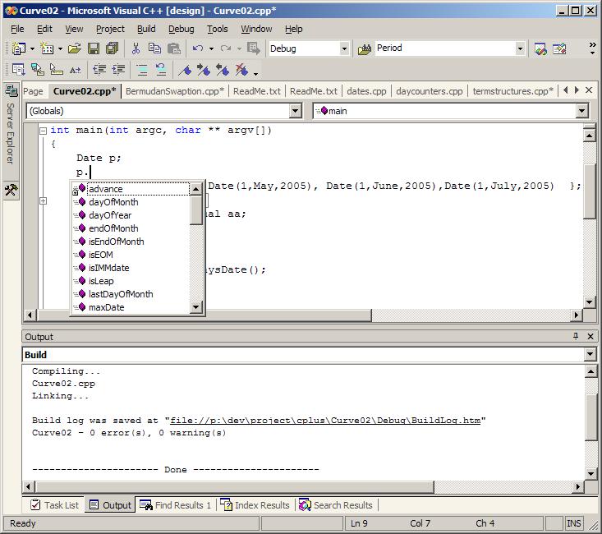The width and height of the screenshot is (602, 534).
Task: Switch to the BermudanSwaption.cpp tab
Action: tap(175, 91)
